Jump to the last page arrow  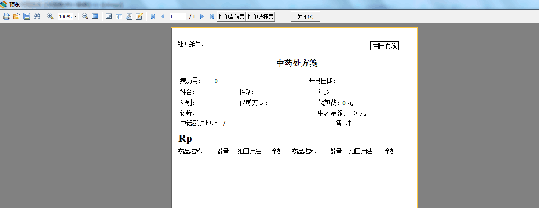pos(212,17)
